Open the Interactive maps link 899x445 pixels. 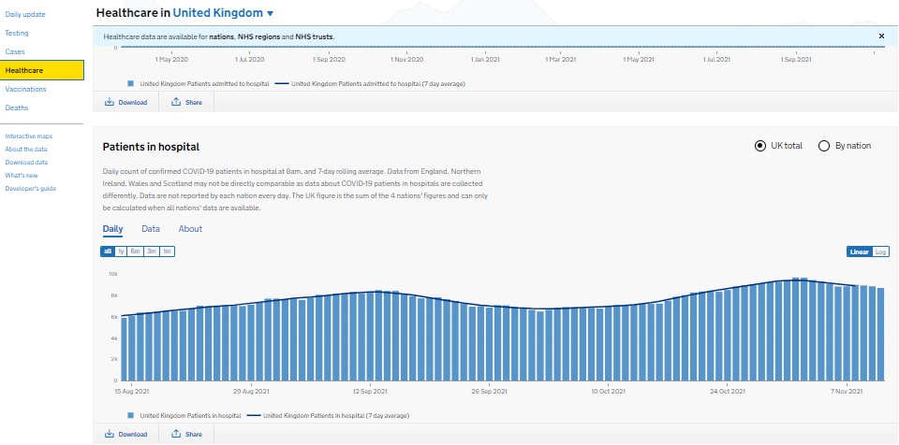[29, 136]
